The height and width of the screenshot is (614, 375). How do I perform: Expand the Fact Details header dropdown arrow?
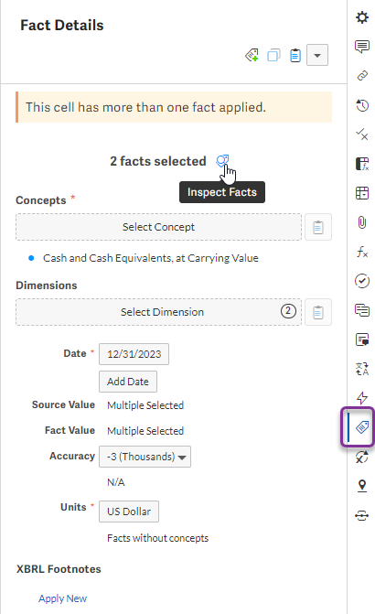point(317,55)
